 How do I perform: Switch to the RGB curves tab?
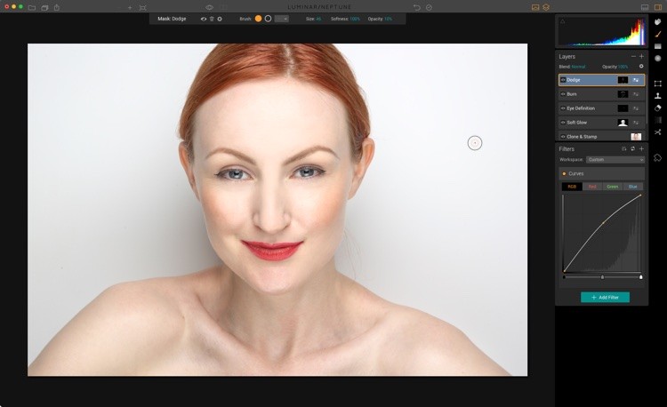click(572, 187)
